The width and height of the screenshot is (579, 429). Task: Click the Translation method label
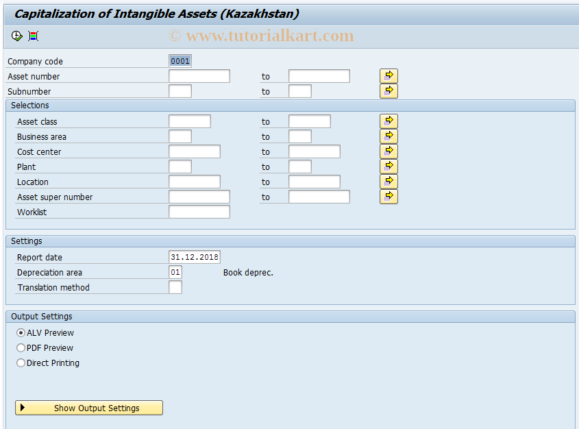click(53, 288)
